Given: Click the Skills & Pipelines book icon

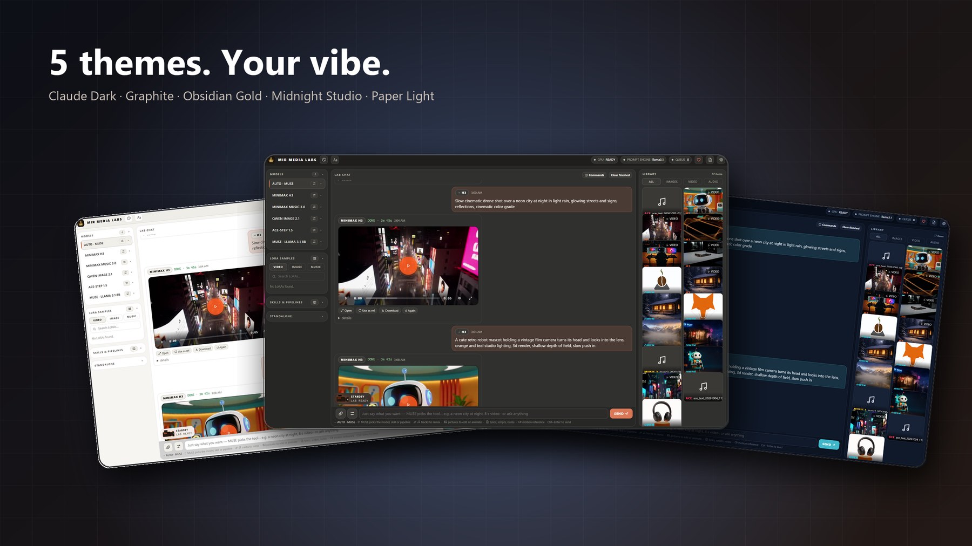Looking at the screenshot, I should 314,302.
